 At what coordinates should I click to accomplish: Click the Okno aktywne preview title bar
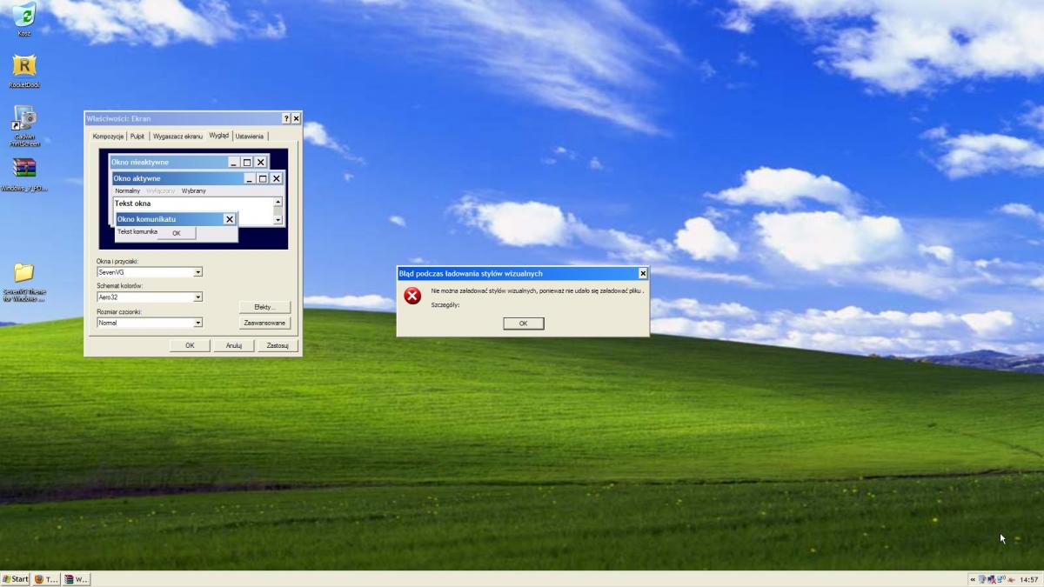197,178
